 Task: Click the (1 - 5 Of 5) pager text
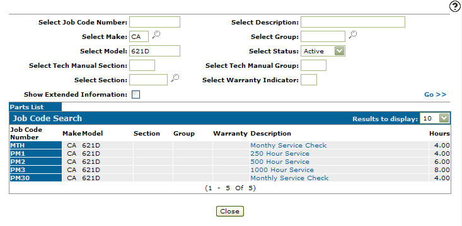230,188
